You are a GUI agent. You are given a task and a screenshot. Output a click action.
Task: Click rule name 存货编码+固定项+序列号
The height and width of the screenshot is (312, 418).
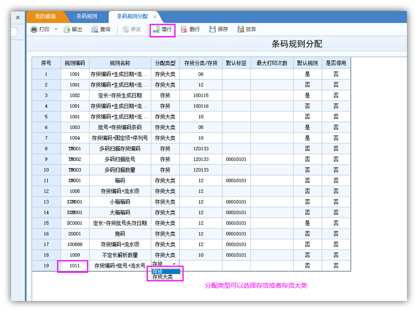point(120,138)
